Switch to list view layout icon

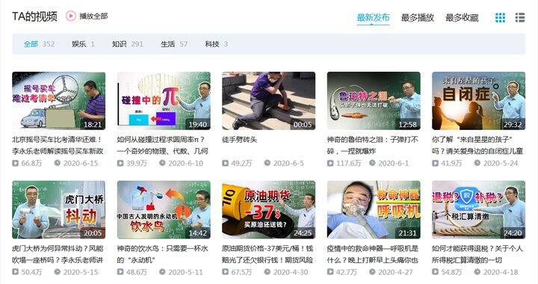click(520, 17)
